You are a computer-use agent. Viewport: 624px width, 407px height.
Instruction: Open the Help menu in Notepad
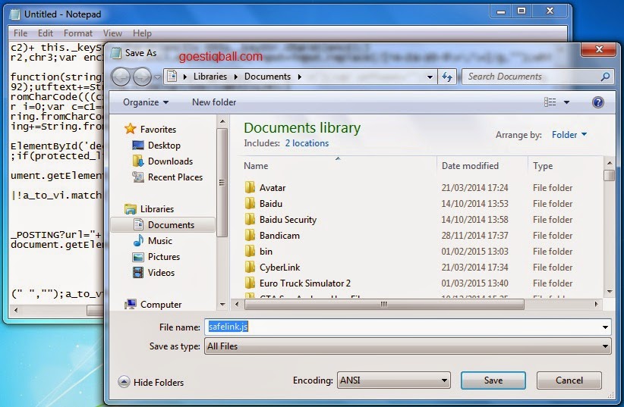coord(142,33)
